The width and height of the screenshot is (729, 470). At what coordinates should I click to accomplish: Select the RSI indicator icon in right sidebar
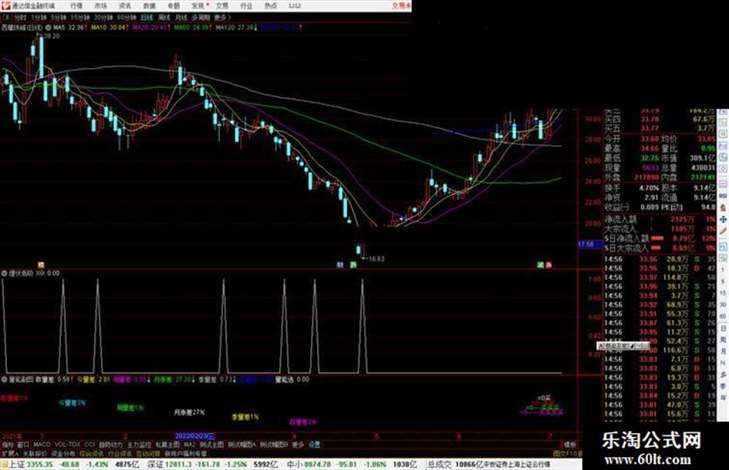723,195
